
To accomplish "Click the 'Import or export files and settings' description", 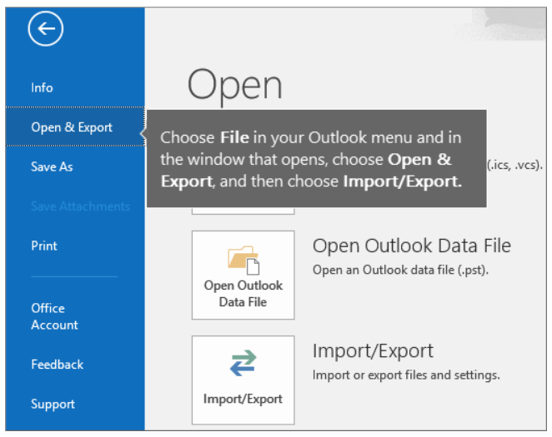I will (406, 375).
